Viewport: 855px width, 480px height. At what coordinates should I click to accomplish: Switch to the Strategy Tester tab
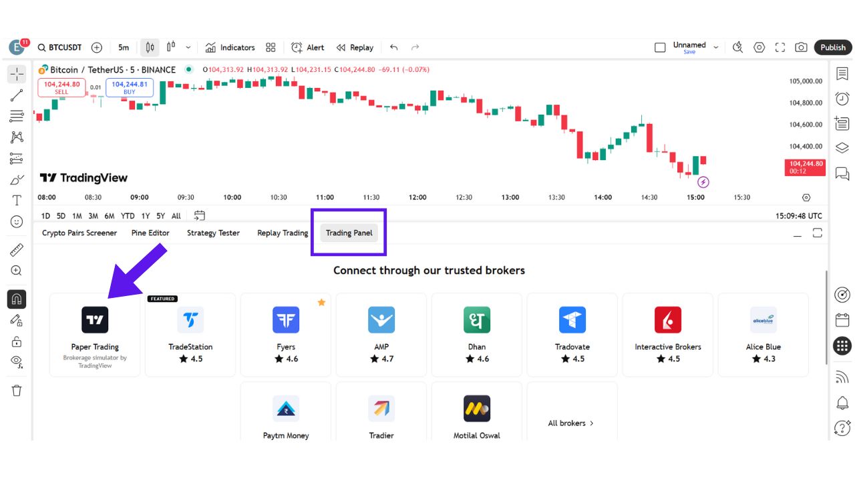click(x=213, y=233)
